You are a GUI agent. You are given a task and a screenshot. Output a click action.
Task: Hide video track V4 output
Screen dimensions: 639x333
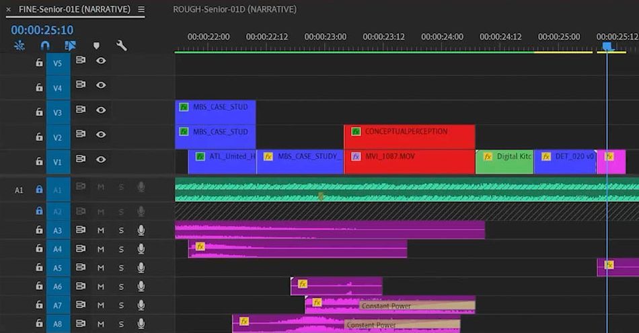[x=101, y=85]
